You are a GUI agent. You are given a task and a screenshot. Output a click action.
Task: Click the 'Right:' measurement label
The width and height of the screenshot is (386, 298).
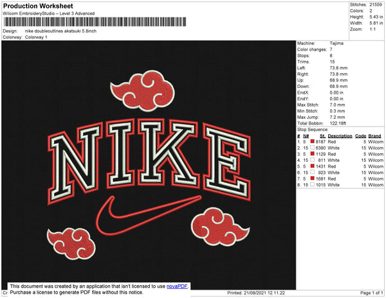click(x=303, y=74)
